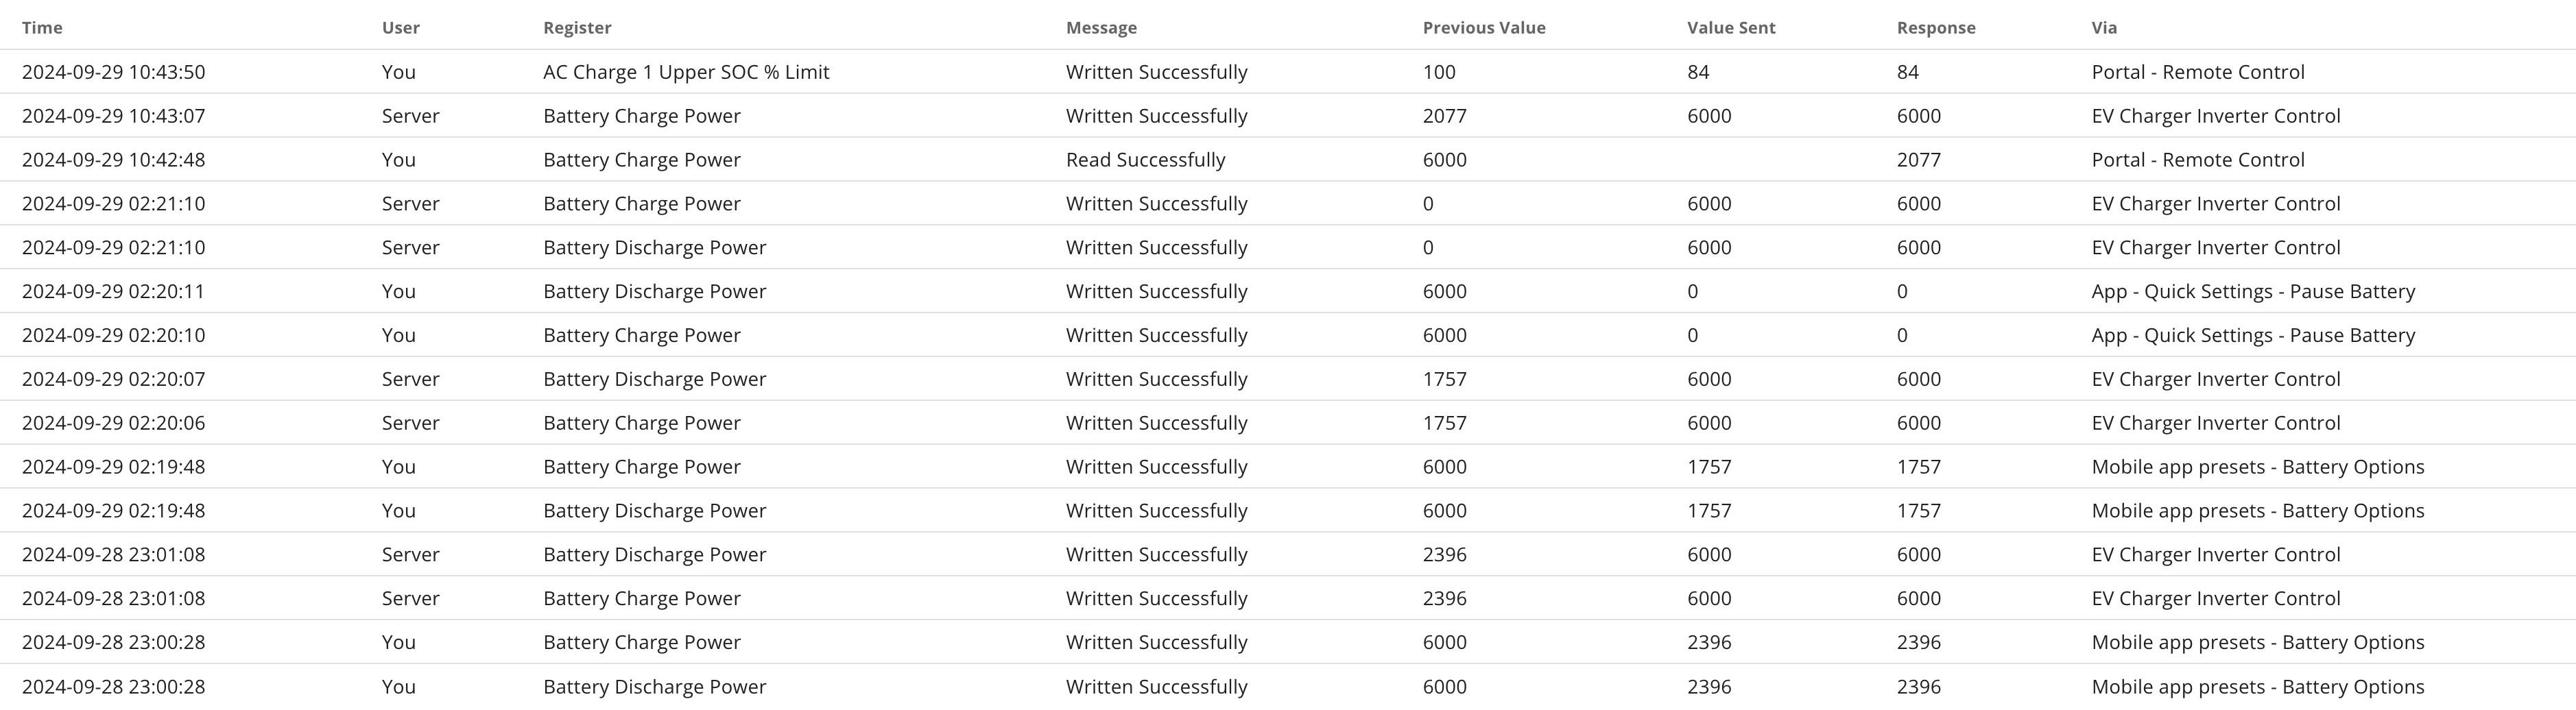2576x710 pixels.
Task: Click the Time column header
Action: (42, 28)
